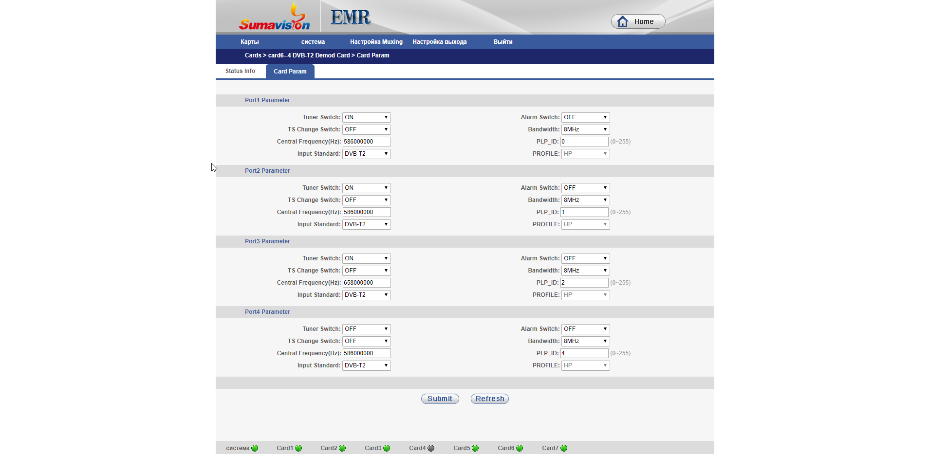The width and height of the screenshot is (930, 454).
Task: Toggle Port1 Tuner Switch dropdown
Action: 367,117
